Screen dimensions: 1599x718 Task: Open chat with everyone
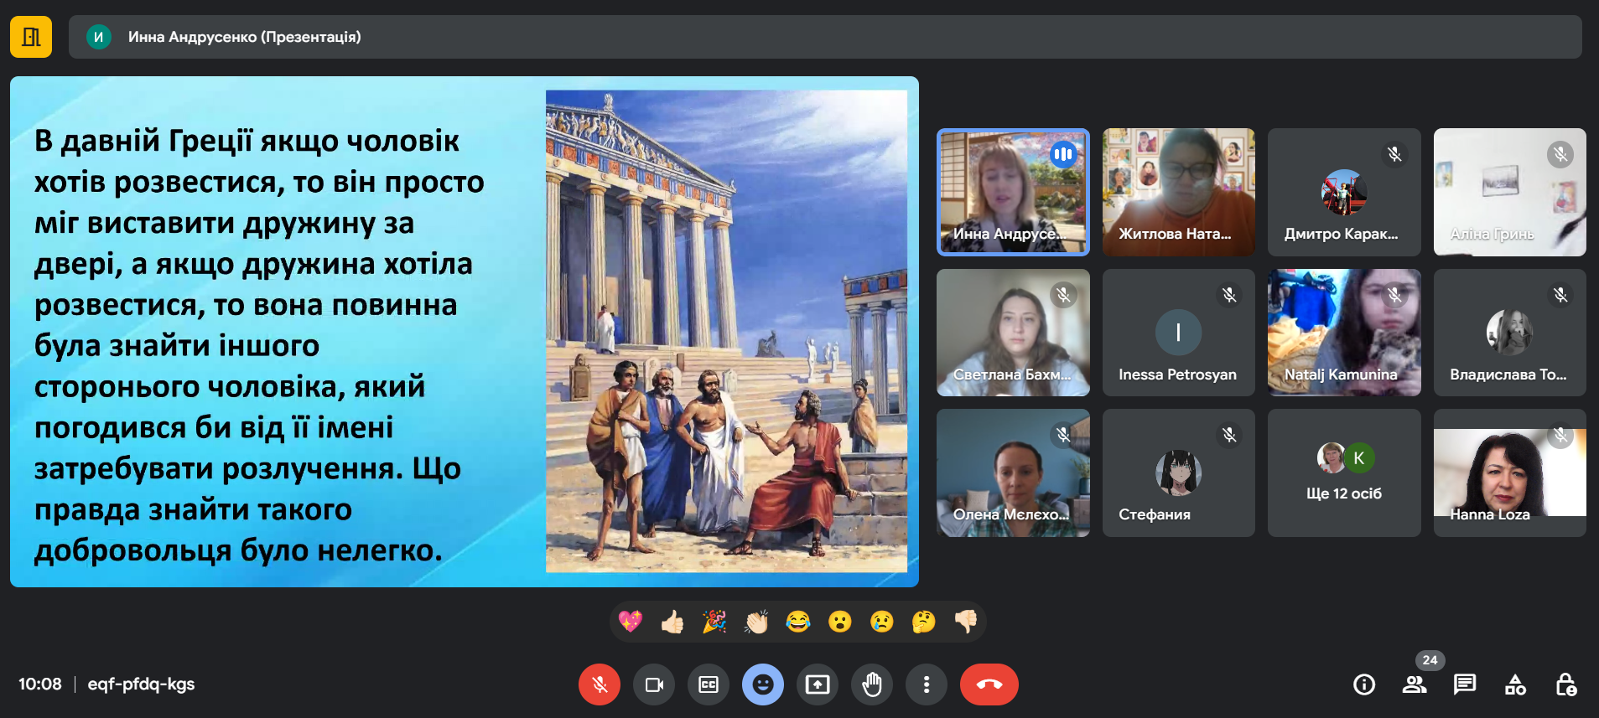[1465, 684]
